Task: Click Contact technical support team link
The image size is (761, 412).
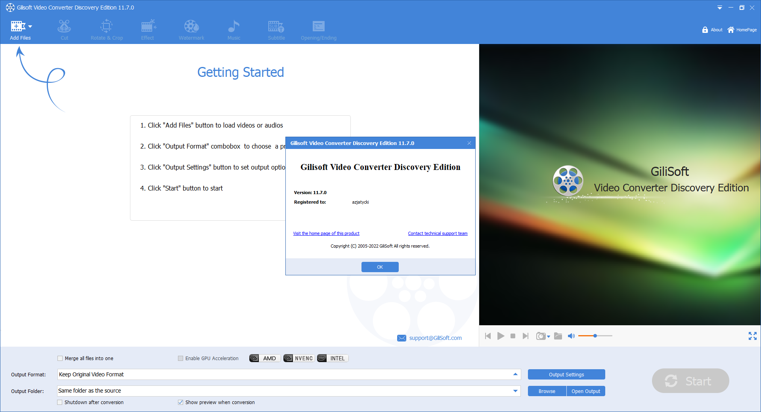Action: (x=438, y=233)
